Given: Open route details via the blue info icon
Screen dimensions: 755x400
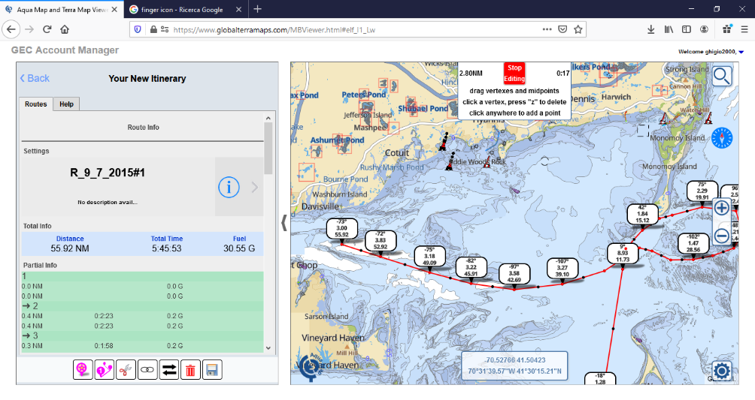Looking at the screenshot, I should pyautogui.click(x=229, y=187).
